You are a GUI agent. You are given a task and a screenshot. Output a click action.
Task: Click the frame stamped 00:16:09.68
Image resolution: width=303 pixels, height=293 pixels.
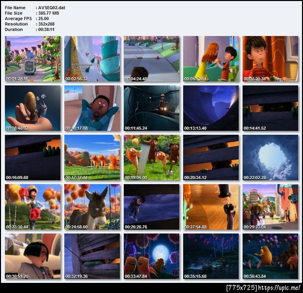[33, 157]
